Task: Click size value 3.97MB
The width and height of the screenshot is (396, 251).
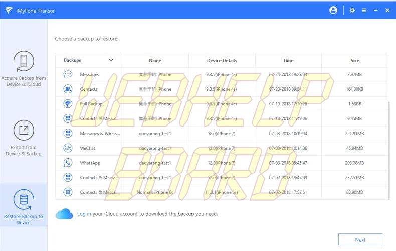Action: (x=354, y=75)
